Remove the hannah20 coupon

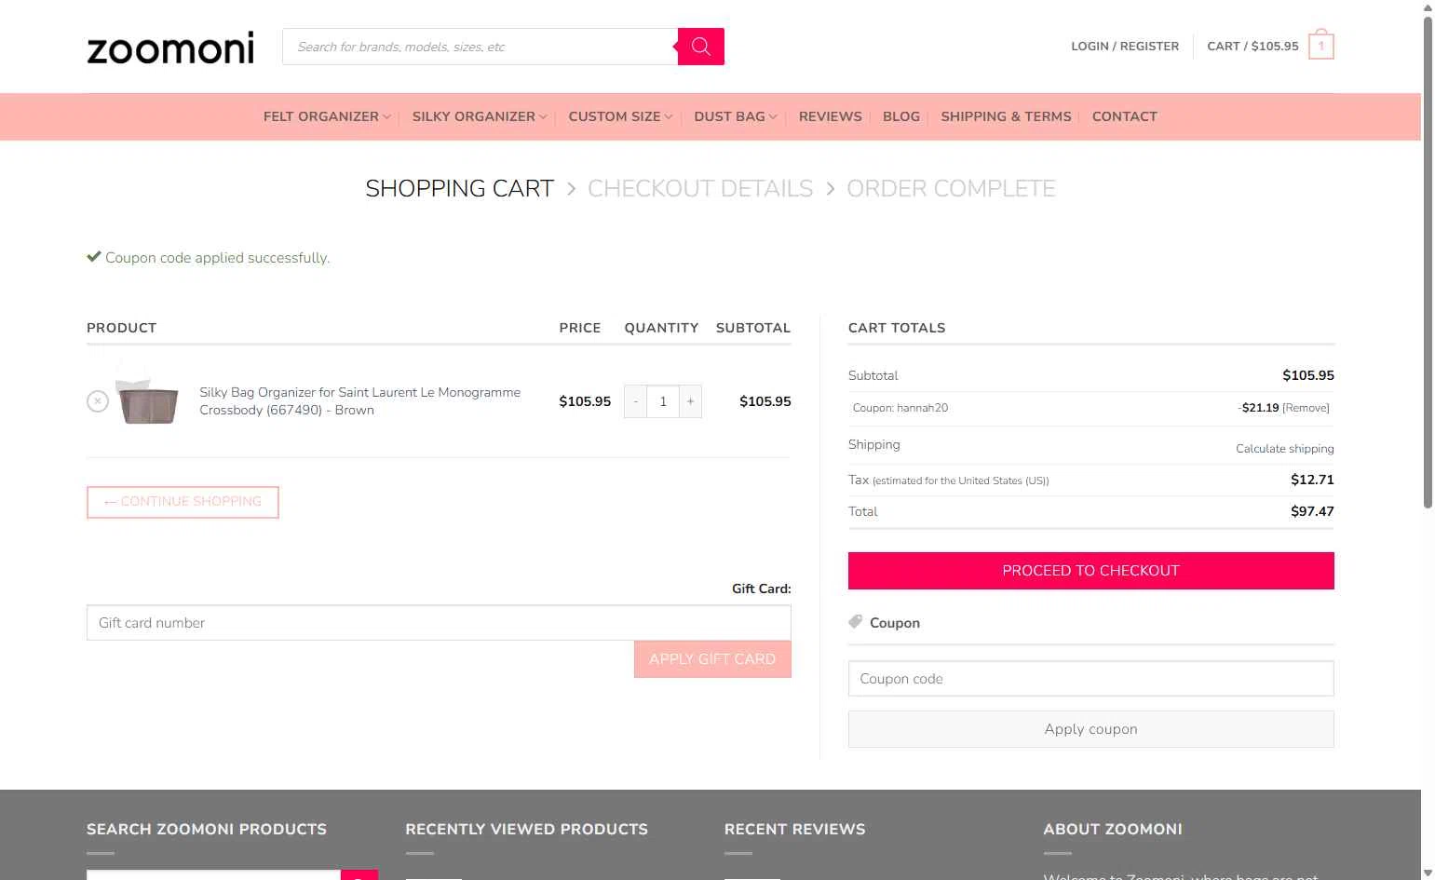click(x=1306, y=408)
